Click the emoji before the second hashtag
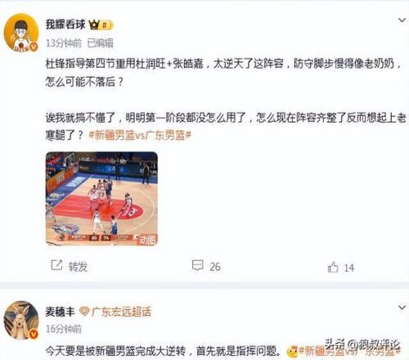 click(292, 352)
